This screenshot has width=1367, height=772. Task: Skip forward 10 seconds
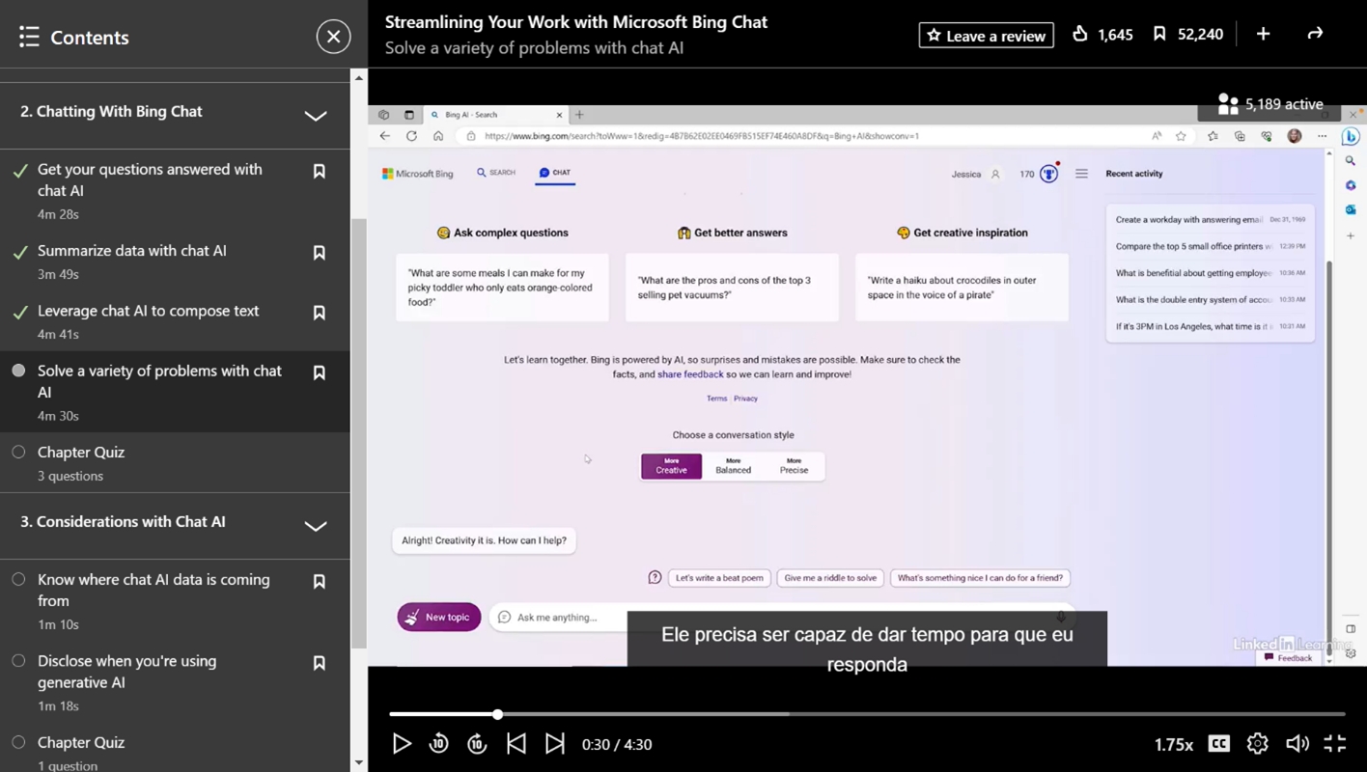click(477, 744)
